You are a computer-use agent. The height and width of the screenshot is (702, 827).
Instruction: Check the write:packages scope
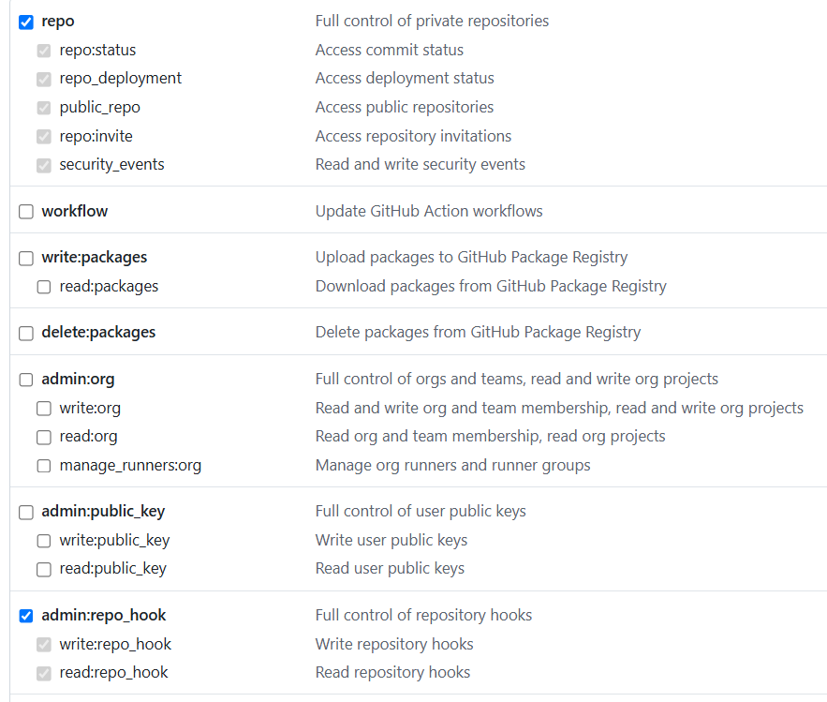click(26, 258)
